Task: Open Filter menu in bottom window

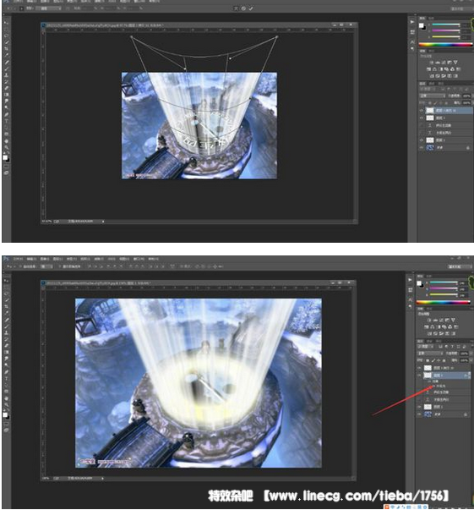Action: 99,259
